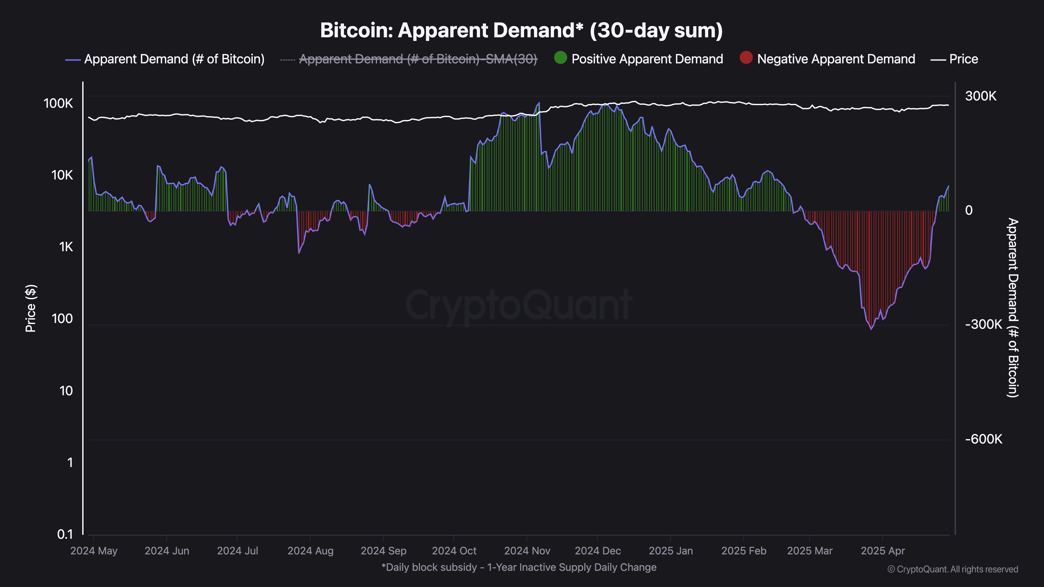Viewport: 1044px width, 587px height.
Task: Click the 2024 May x-axis label
Action: point(94,550)
